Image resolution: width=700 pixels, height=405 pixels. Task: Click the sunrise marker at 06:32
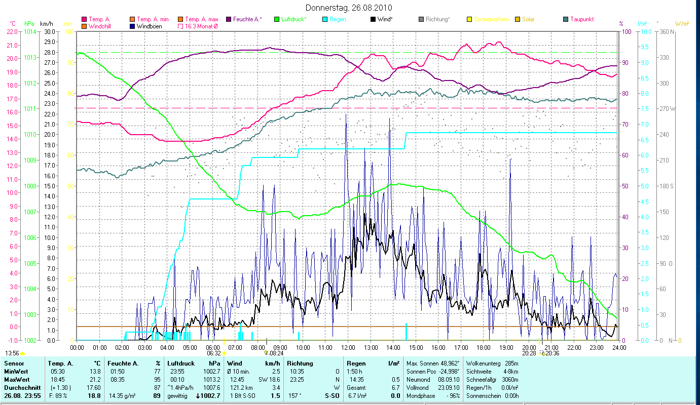pos(224,353)
